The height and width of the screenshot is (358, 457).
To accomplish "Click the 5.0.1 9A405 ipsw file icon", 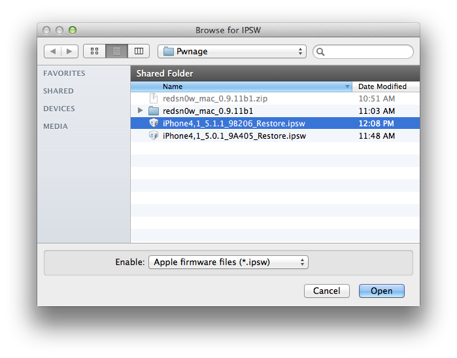I will [154, 135].
